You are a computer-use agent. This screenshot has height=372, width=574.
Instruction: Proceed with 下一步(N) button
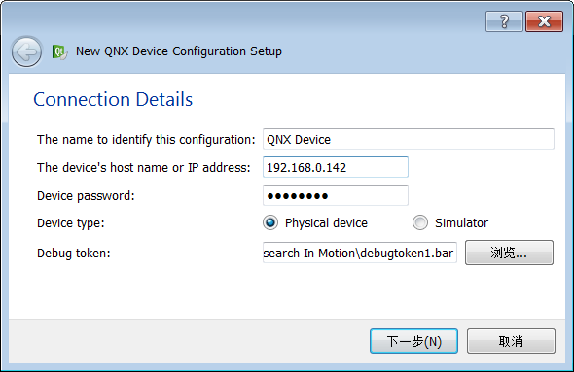[413, 341]
